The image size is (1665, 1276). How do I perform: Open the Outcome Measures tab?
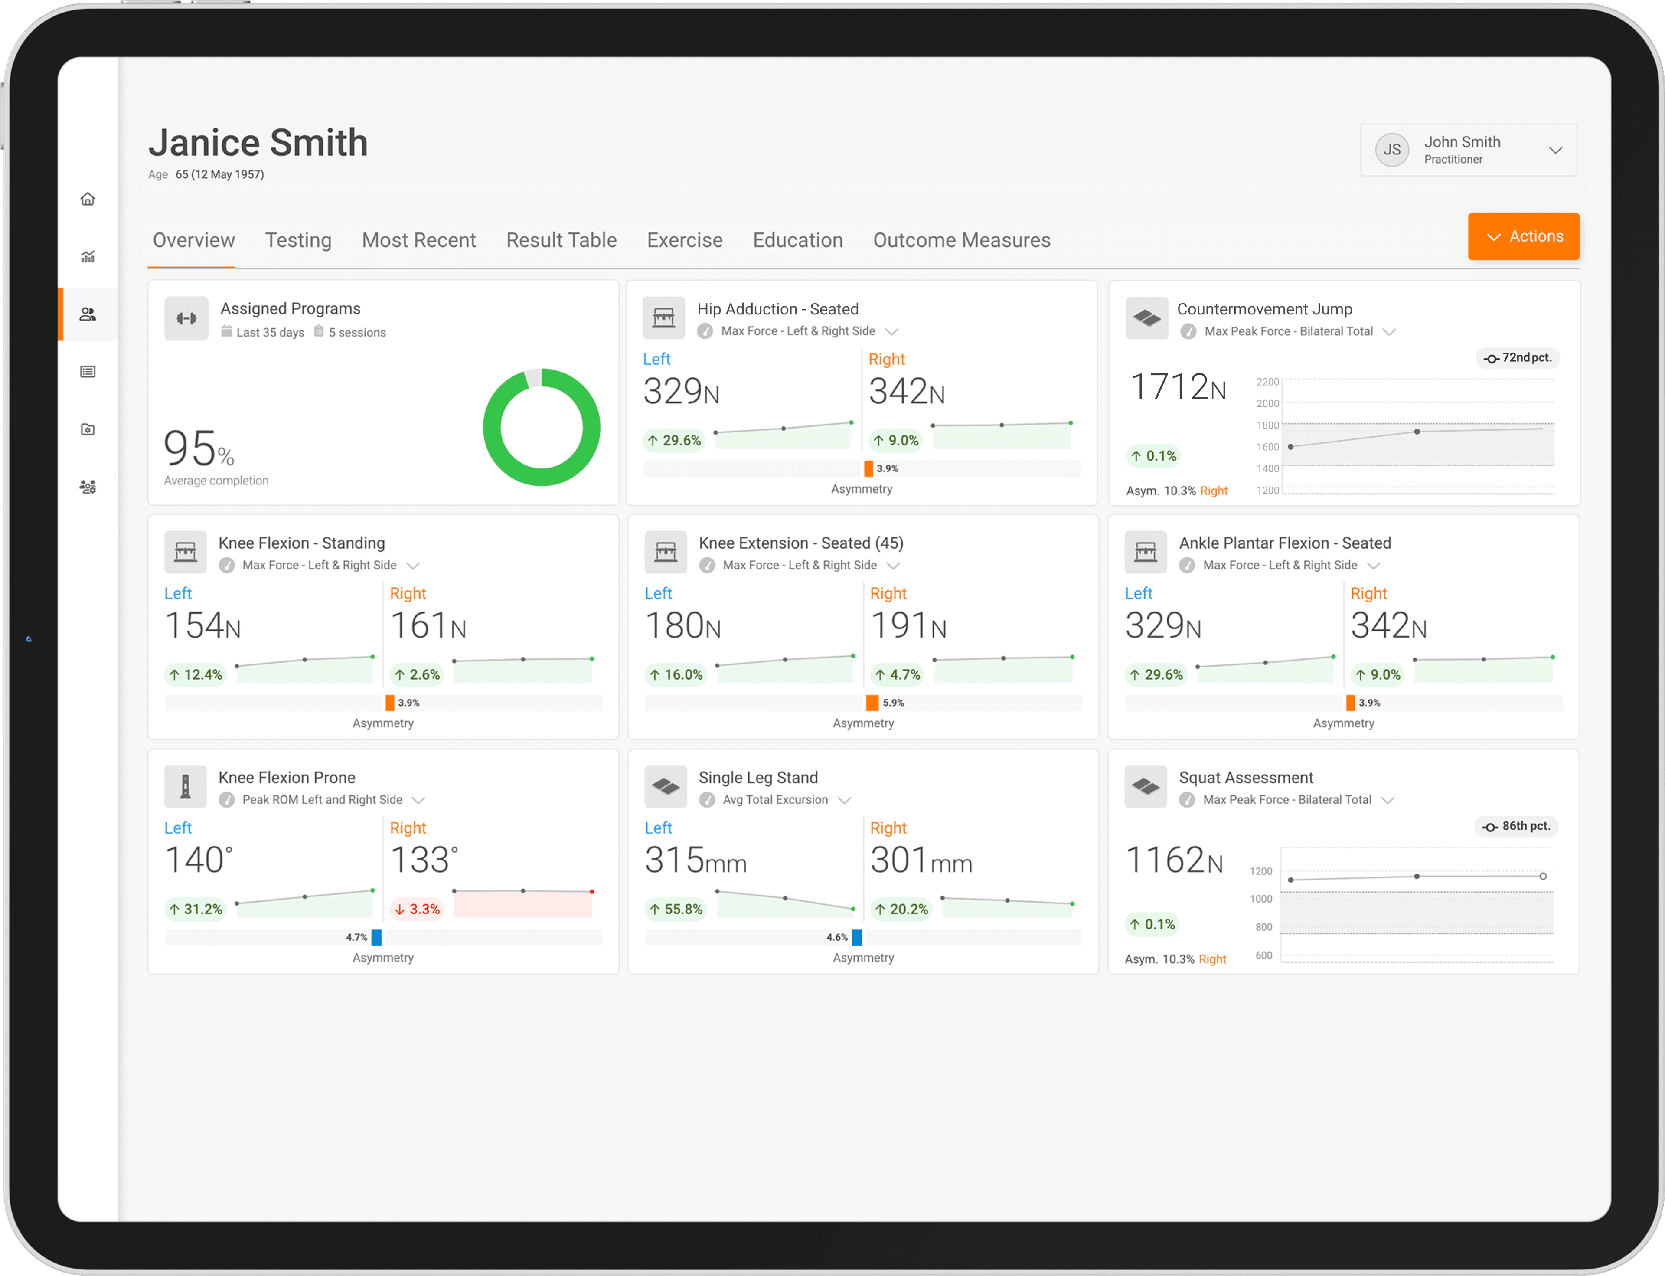coord(961,241)
